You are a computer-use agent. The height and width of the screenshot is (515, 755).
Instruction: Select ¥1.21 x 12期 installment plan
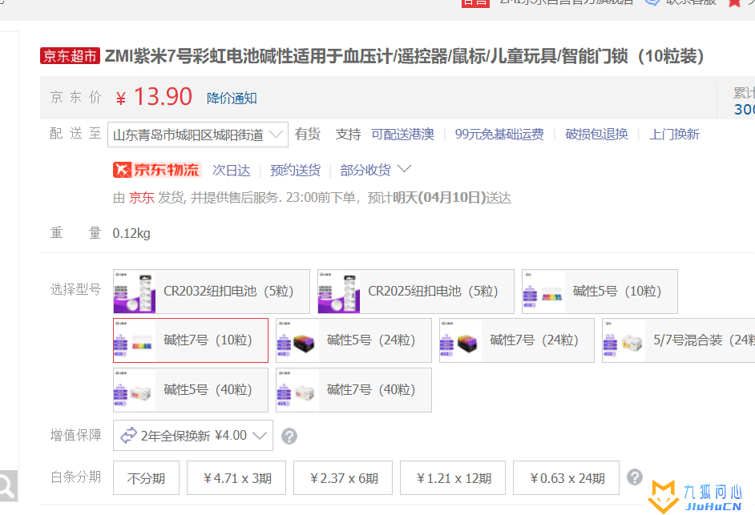(x=453, y=478)
